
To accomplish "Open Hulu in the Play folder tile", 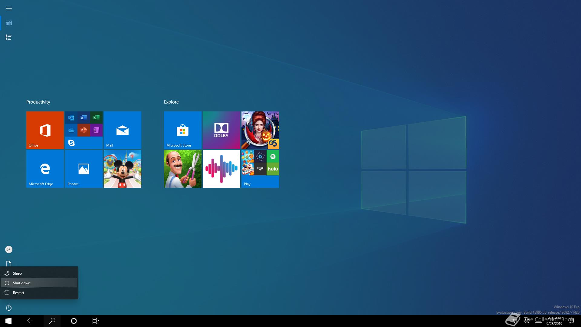I will 273,169.
